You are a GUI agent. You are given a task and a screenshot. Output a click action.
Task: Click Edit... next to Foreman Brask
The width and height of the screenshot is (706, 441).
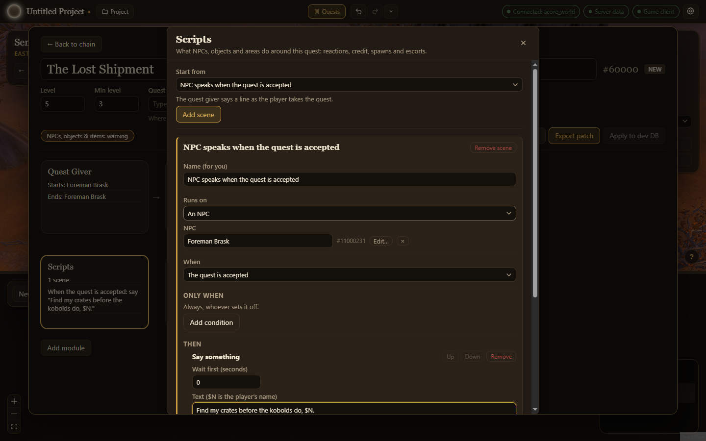click(x=381, y=241)
